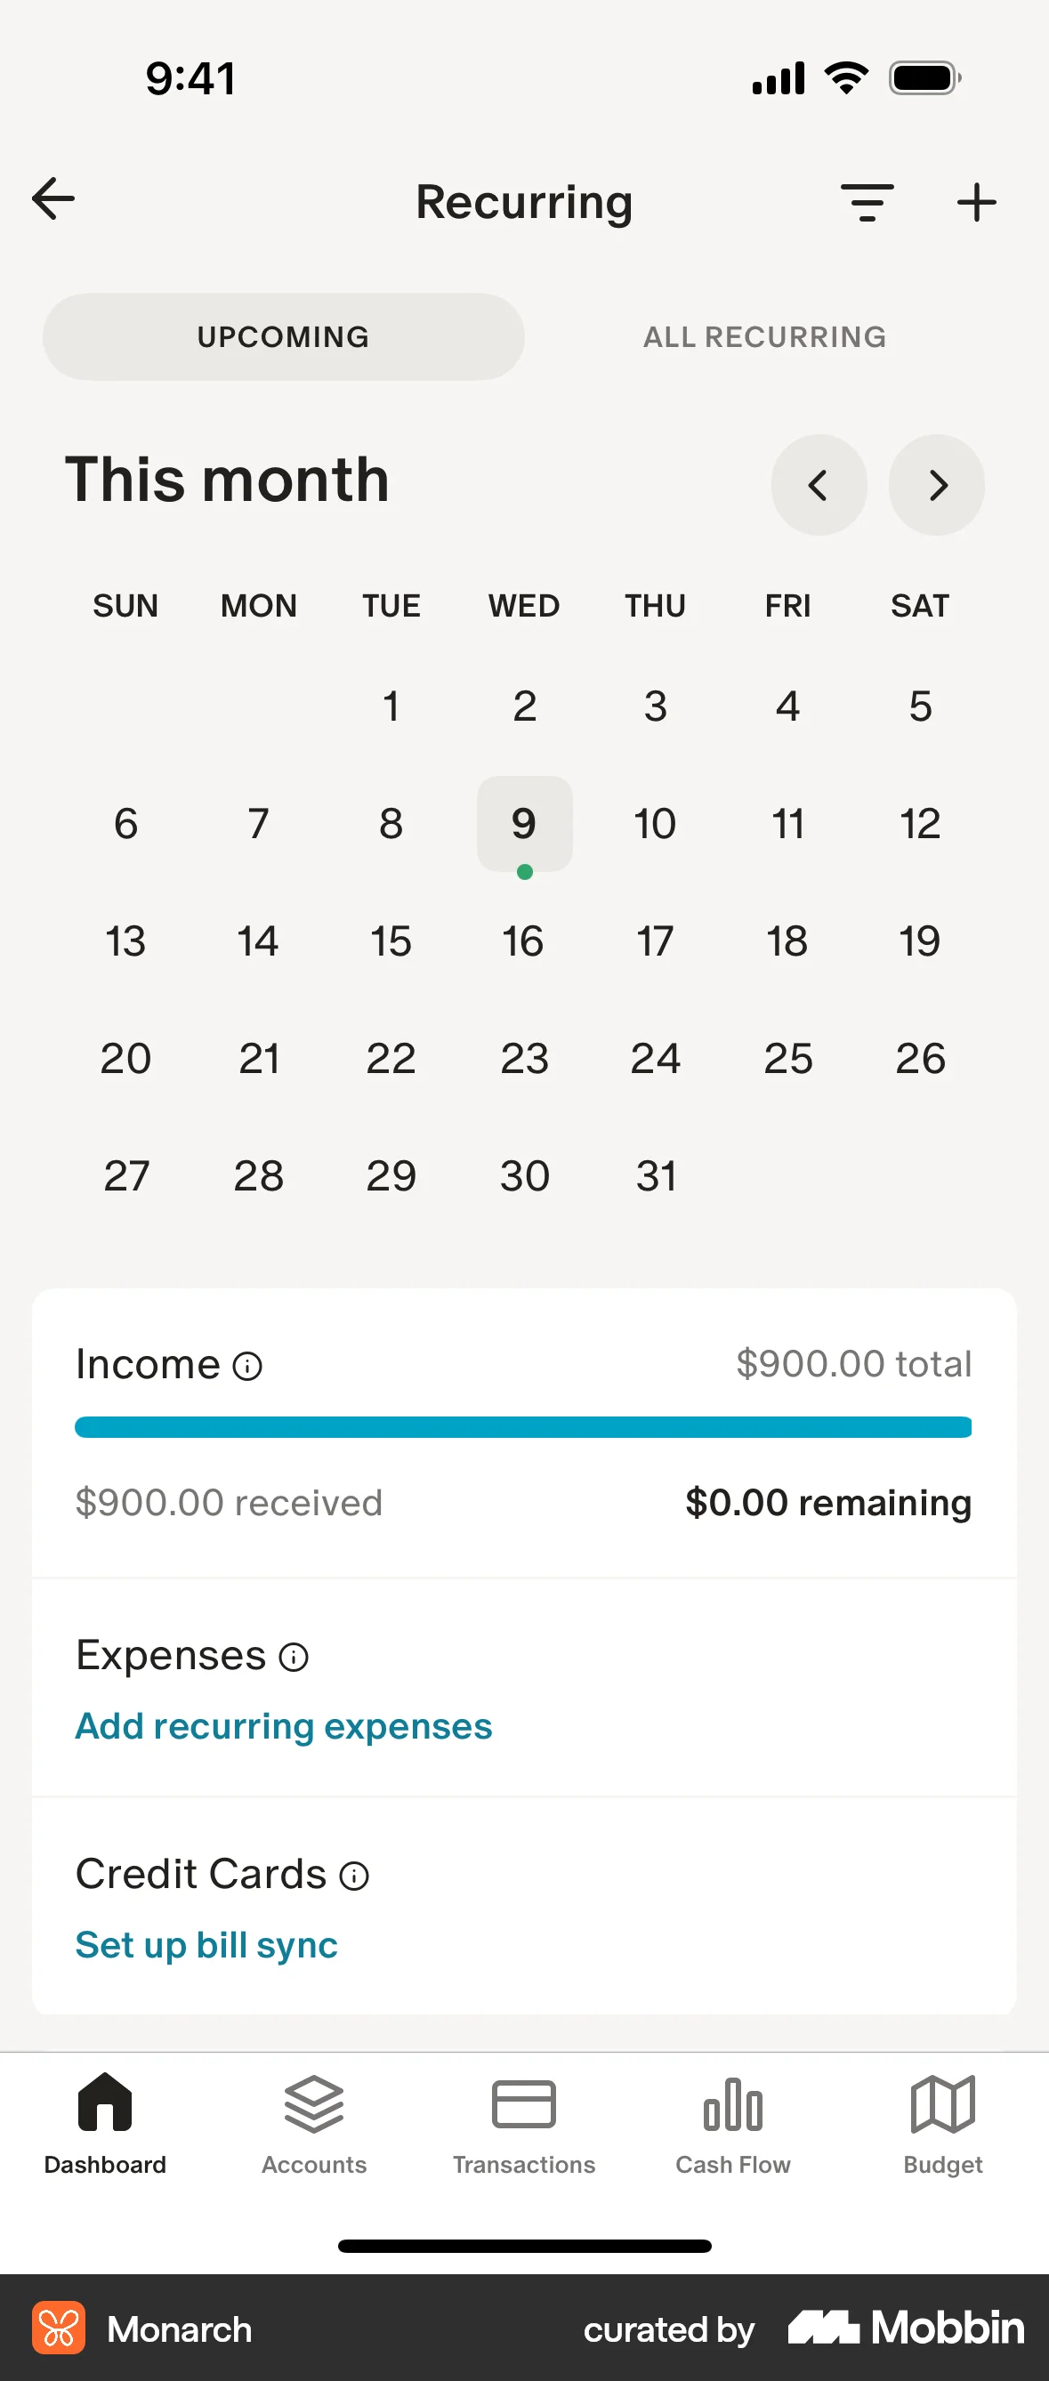The height and width of the screenshot is (2381, 1049).
Task: Go to previous month with left chevron
Action: click(x=819, y=485)
